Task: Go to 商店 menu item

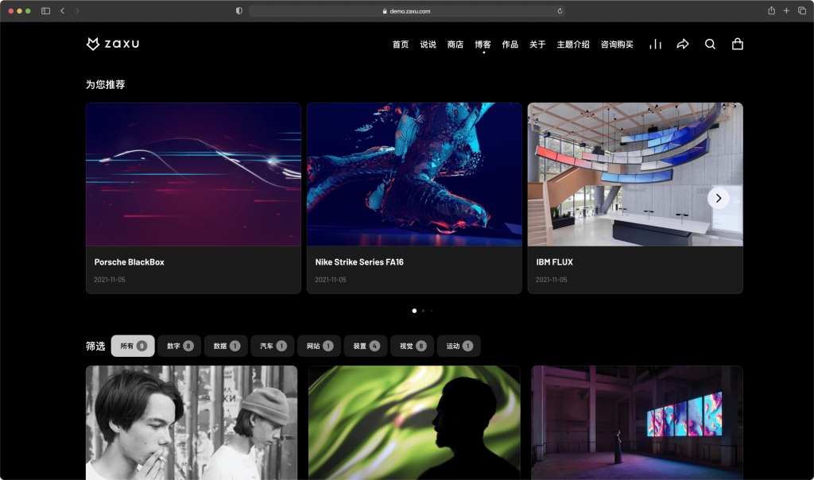Action: point(455,45)
